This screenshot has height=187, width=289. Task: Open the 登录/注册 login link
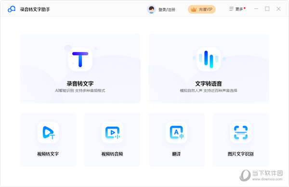coord(167,10)
